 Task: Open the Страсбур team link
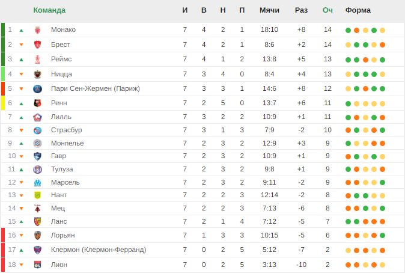pos(66,130)
